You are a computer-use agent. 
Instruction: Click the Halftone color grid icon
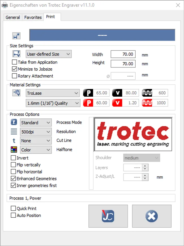[14, 150]
